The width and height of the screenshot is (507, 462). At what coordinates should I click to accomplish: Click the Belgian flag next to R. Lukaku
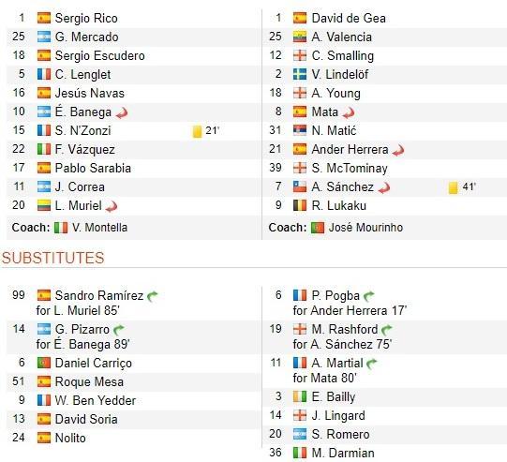pos(300,205)
